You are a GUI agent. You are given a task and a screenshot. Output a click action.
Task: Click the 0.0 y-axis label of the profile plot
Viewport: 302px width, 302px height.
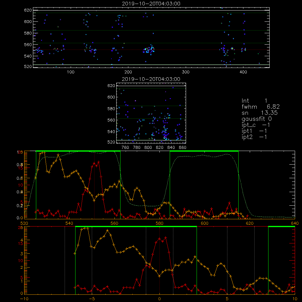[20, 218]
